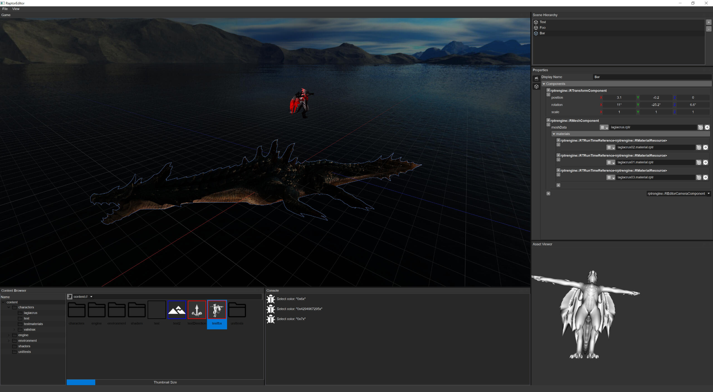Collapse the content root node
Image resolution: width=713 pixels, height=392 pixels.
[x=3, y=302]
